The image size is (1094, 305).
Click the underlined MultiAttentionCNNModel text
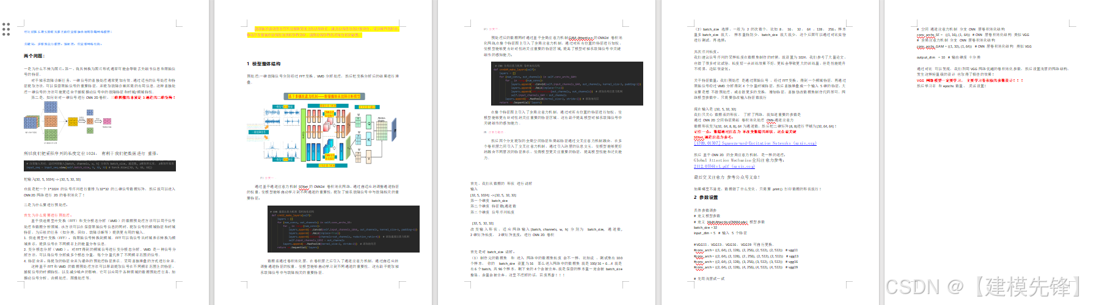727,222
